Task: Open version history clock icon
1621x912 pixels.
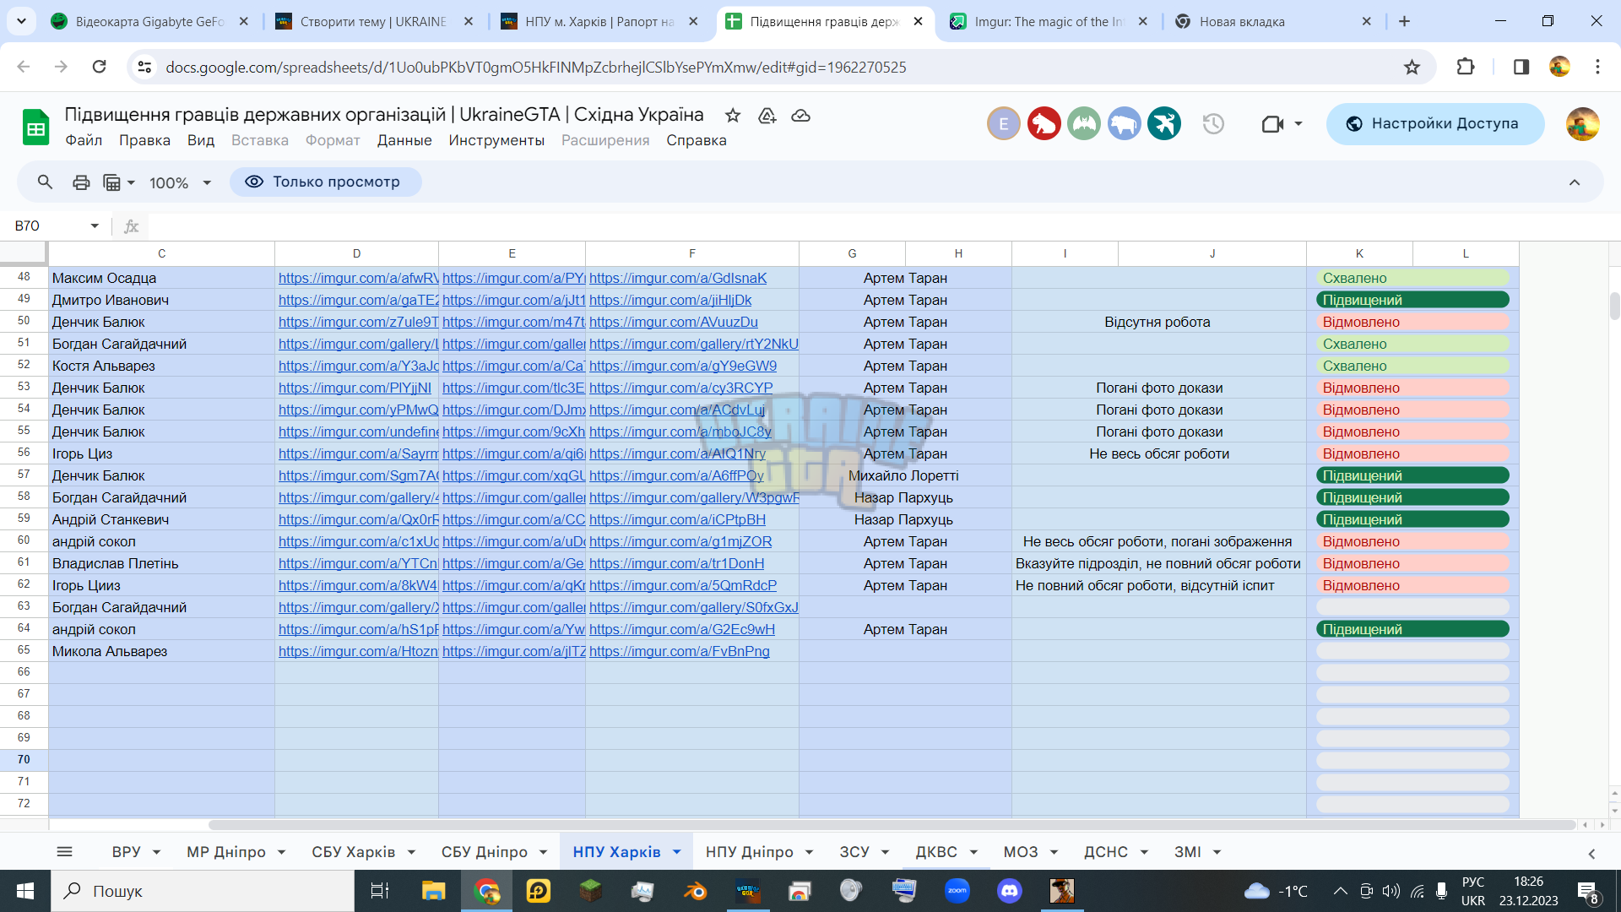Action: [1213, 124]
